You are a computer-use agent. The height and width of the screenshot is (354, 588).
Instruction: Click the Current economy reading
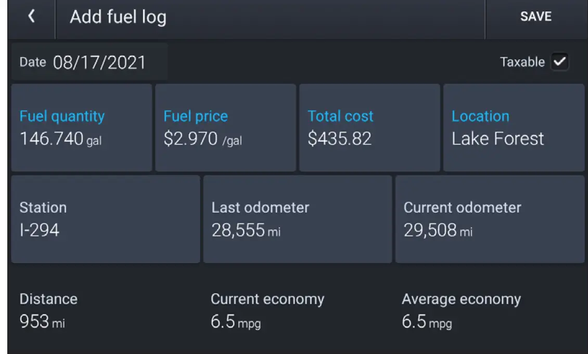click(236, 322)
